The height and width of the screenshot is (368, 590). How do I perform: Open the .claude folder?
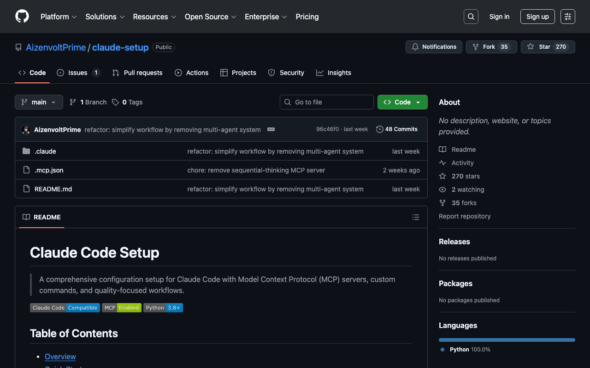coord(45,151)
